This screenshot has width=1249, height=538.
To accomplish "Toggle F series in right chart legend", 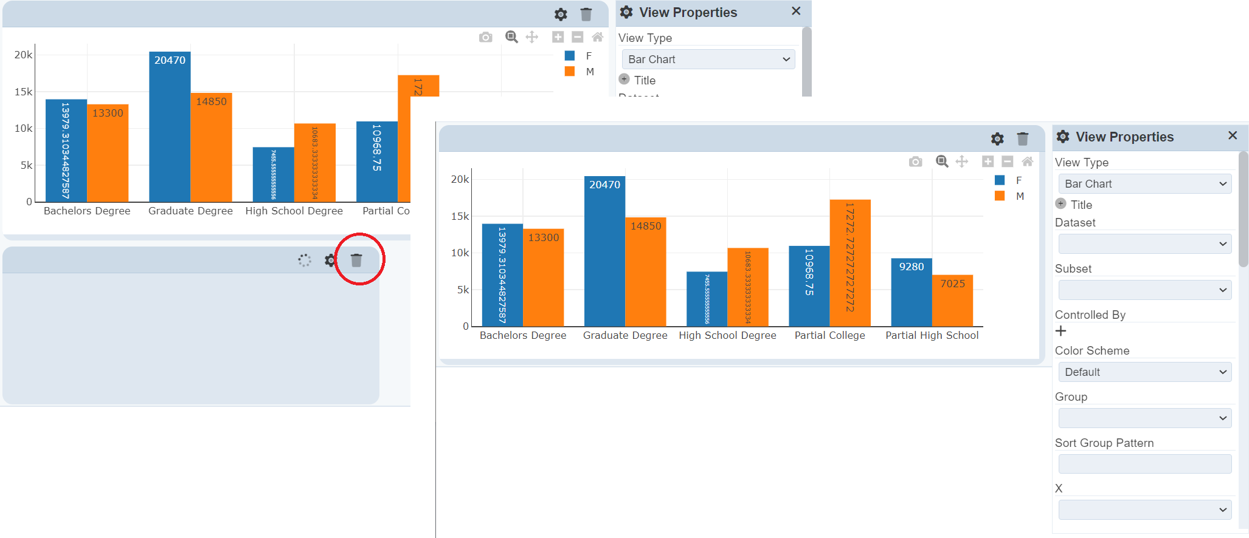I will tap(1009, 180).
